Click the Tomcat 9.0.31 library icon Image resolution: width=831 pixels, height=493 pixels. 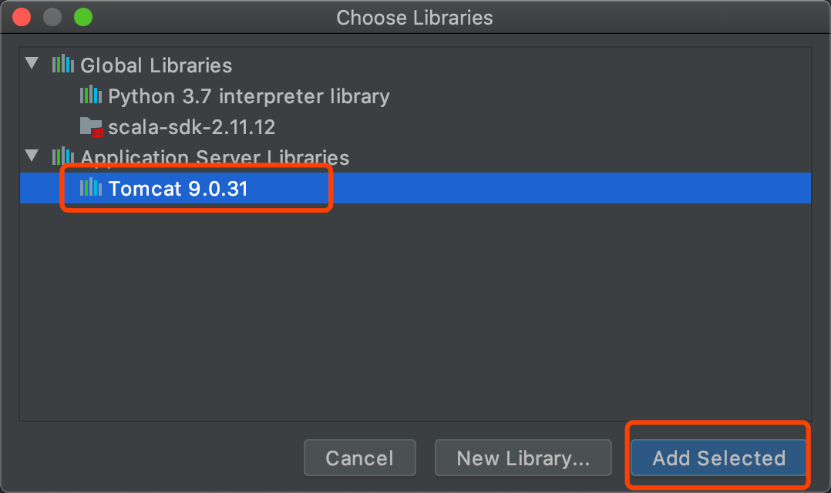pyautogui.click(x=90, y=187)
